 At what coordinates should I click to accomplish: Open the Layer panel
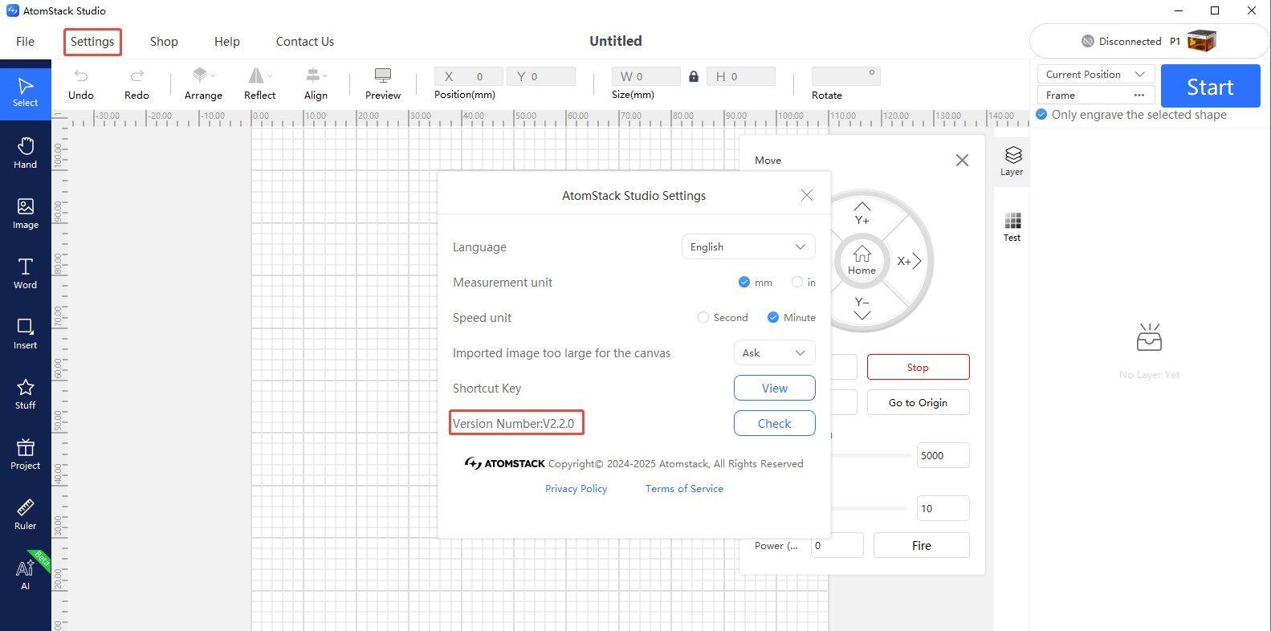(1012, 161)
